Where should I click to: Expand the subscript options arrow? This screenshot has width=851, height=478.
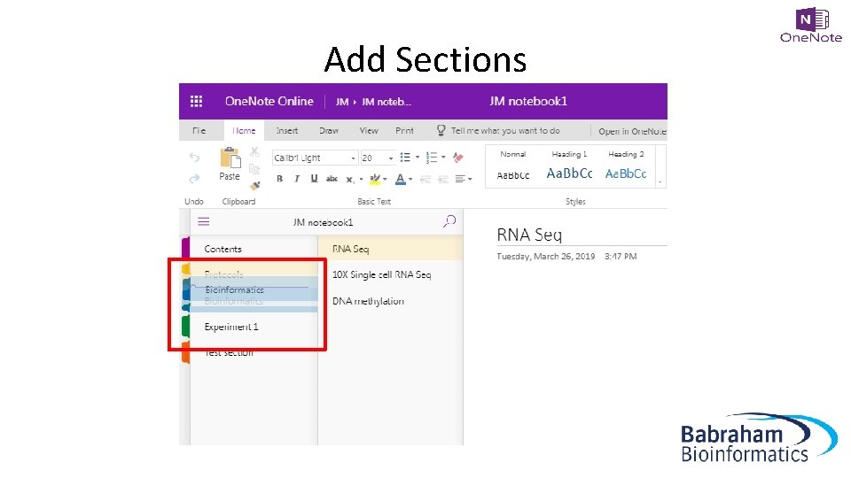pyautogui.click(x=361, y=179)
